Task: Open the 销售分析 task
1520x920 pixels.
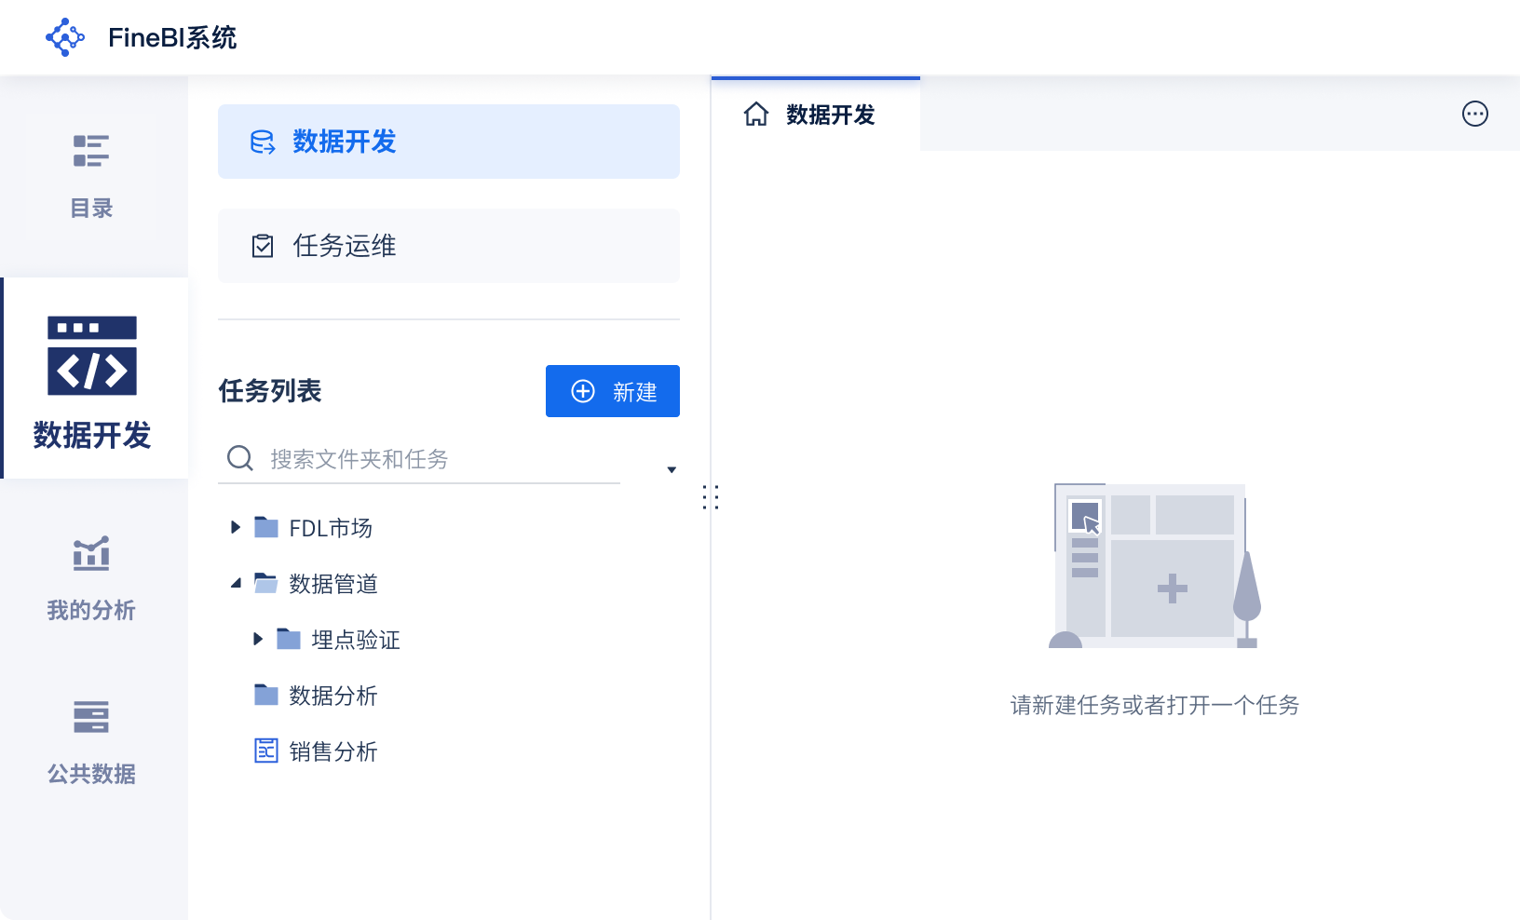Action: point(332,751)
